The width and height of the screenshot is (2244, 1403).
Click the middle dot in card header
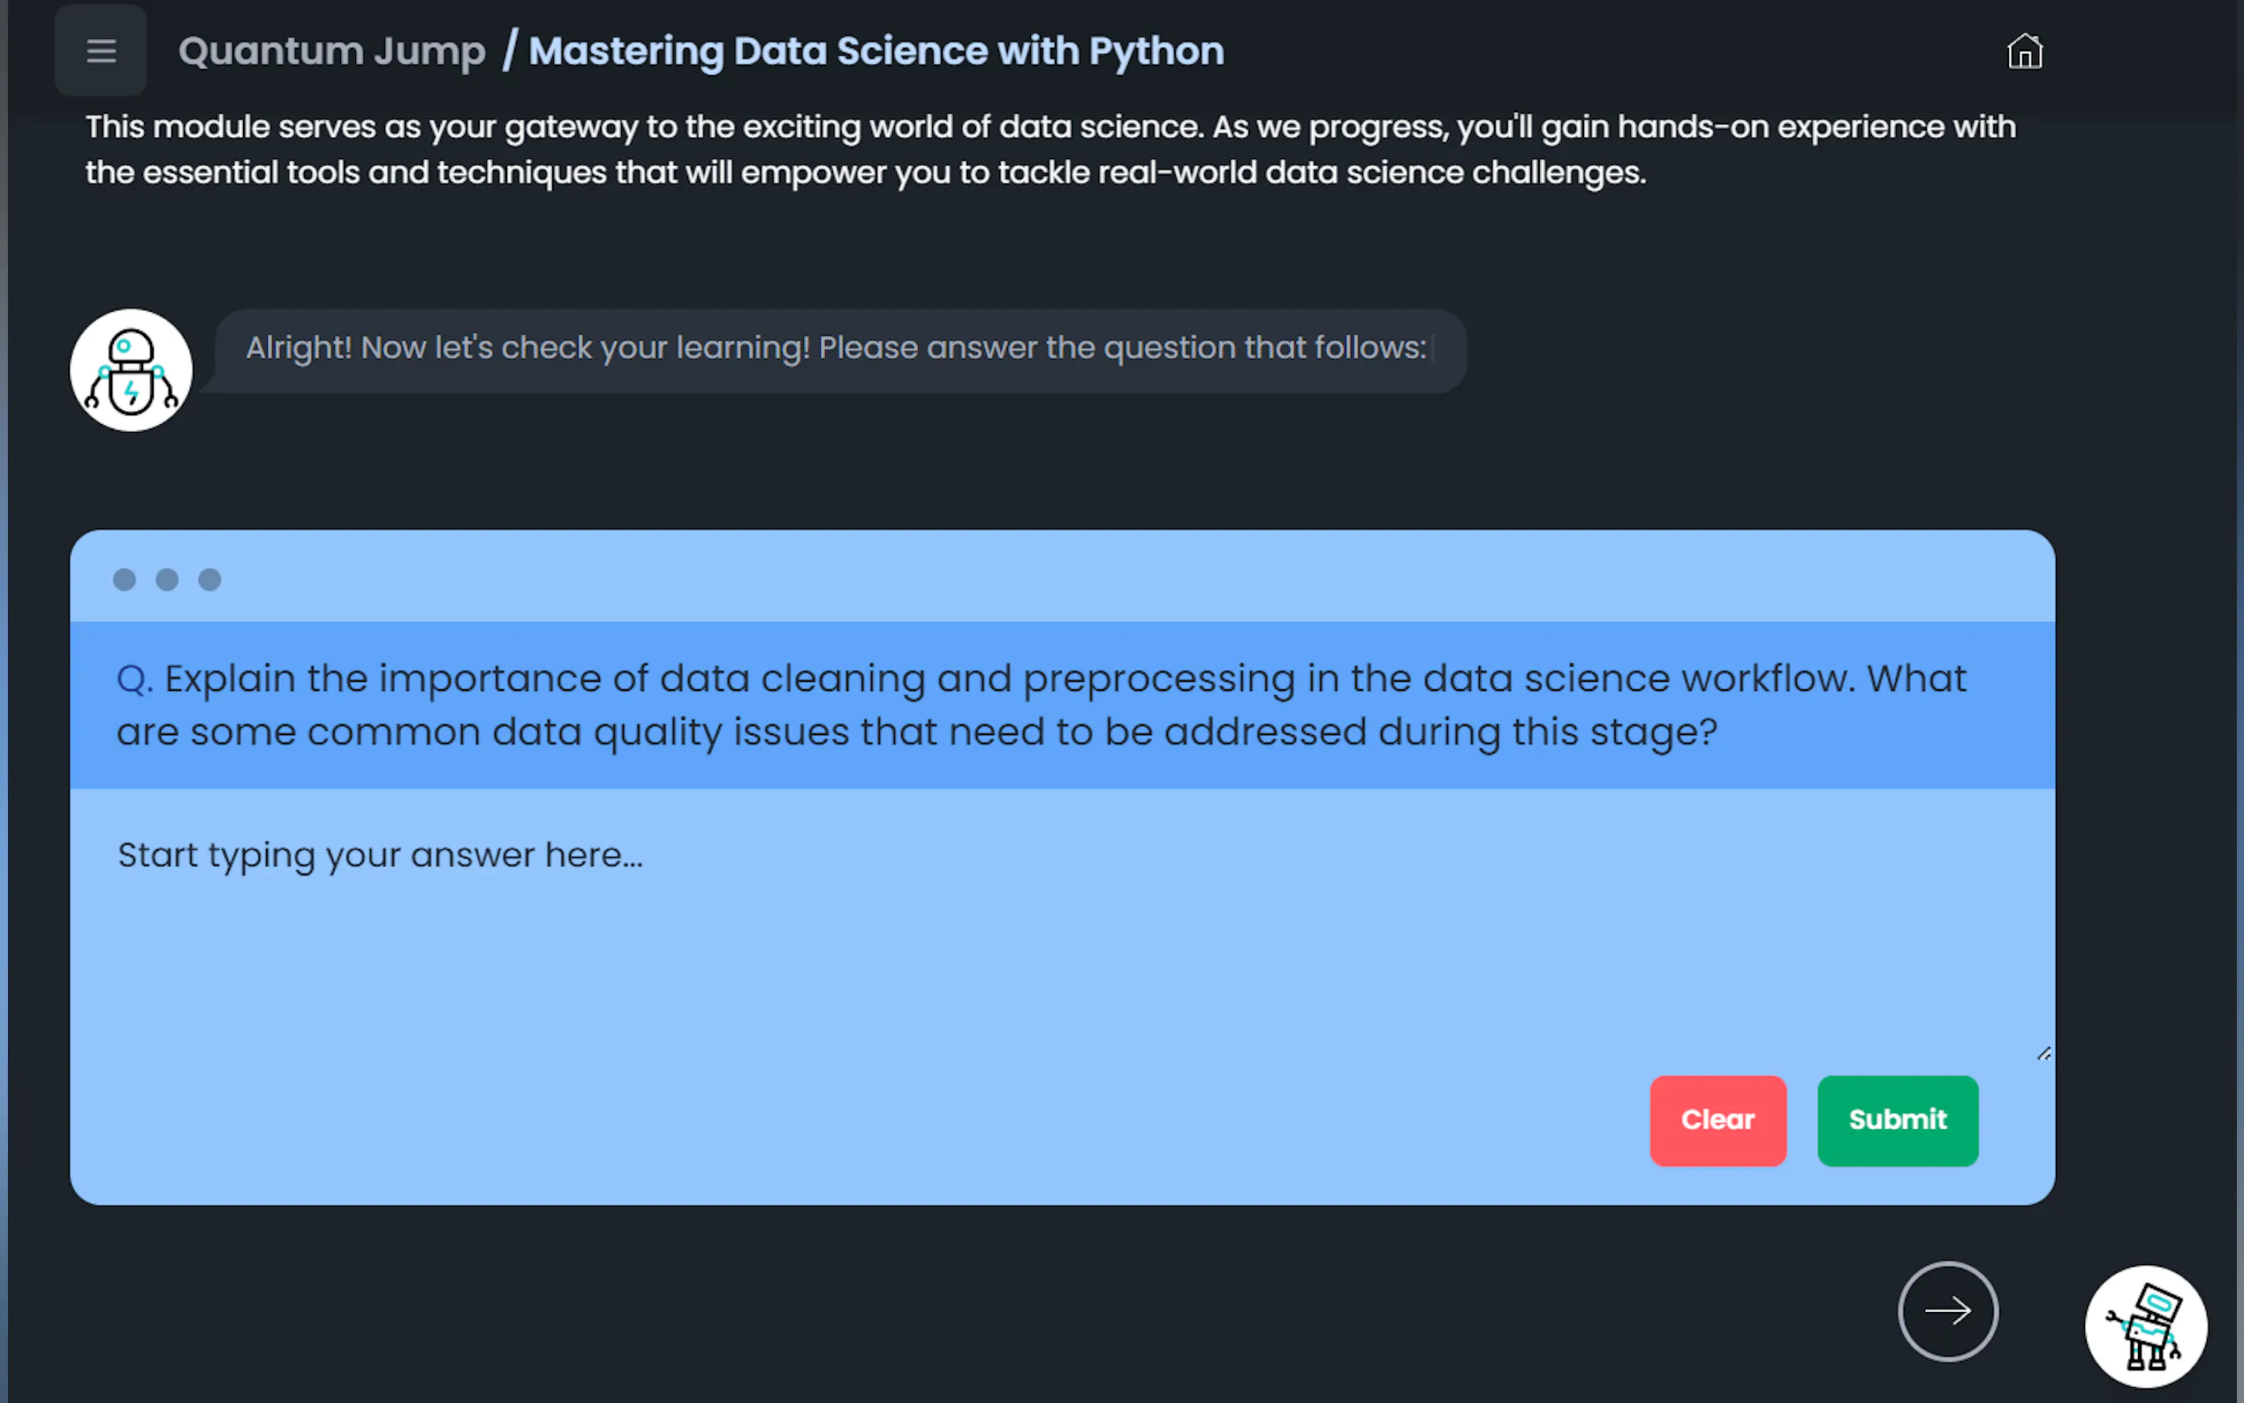pyautogui.click(x=167, y=580)
